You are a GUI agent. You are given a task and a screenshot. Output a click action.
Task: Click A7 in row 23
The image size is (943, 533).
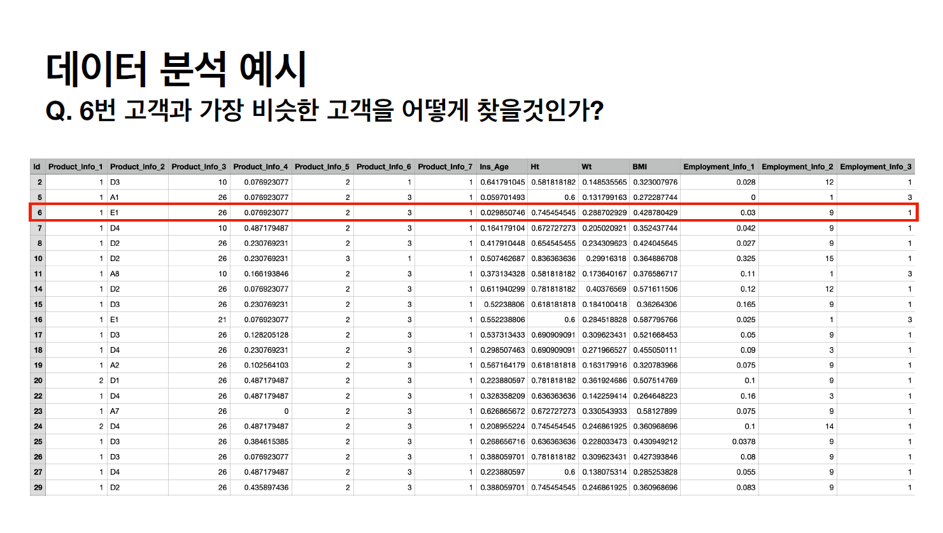(x=115, y=411)
